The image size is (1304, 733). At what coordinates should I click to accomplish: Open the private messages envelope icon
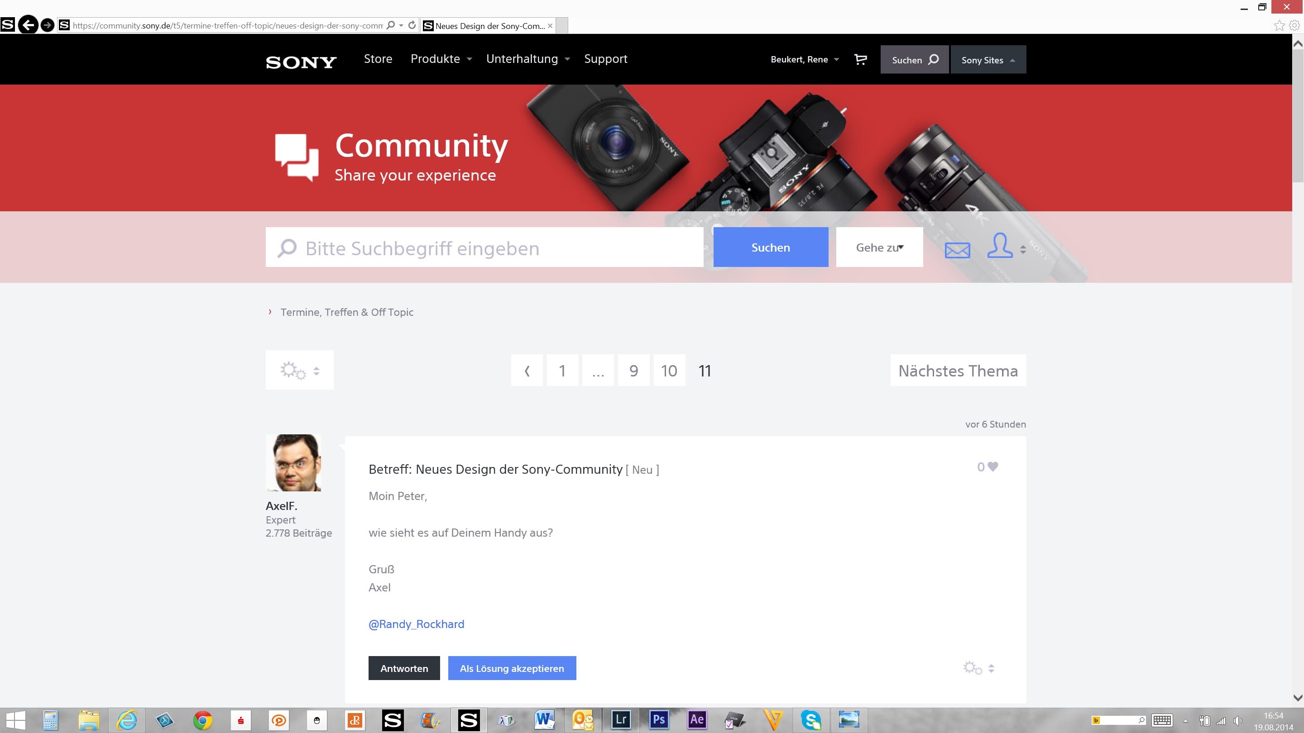957,249
